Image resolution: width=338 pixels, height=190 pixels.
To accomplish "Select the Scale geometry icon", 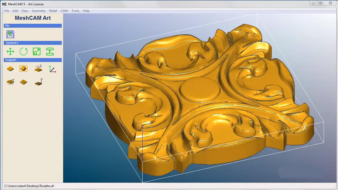I will click(37, 52).
